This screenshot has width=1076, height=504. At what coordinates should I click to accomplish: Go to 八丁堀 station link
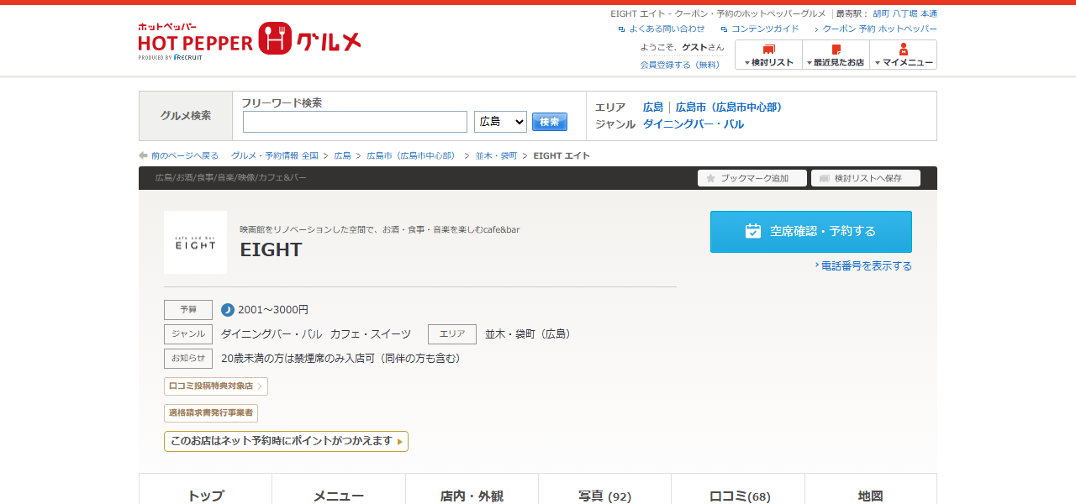click(905, 13)
